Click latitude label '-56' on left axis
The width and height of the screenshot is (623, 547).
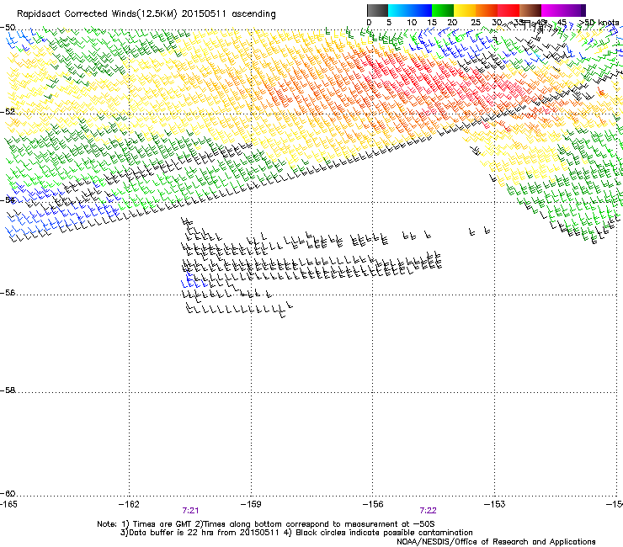coord(8,292)
